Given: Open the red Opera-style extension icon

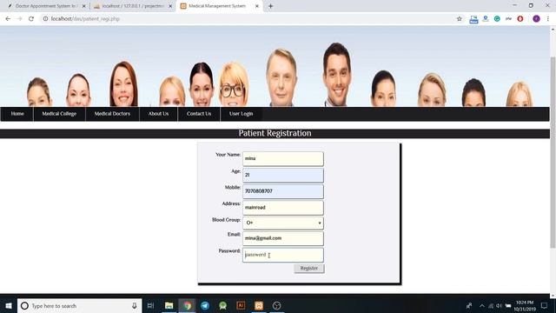Looking at the screenshot, I should click(520, 19).
